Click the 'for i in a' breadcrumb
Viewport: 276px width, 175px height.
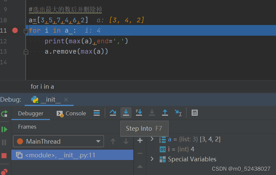42,87
